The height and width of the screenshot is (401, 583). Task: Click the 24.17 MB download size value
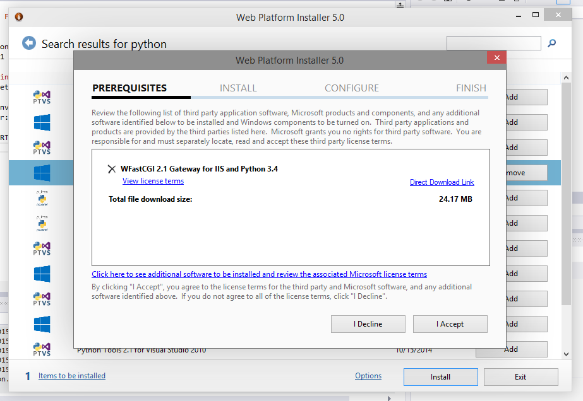point(455,199)
